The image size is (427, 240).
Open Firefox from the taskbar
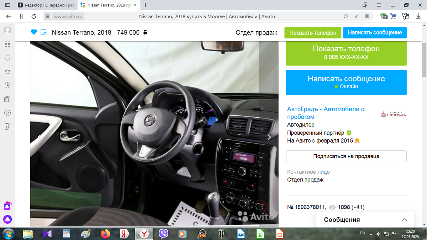click(x=105, y=234)
